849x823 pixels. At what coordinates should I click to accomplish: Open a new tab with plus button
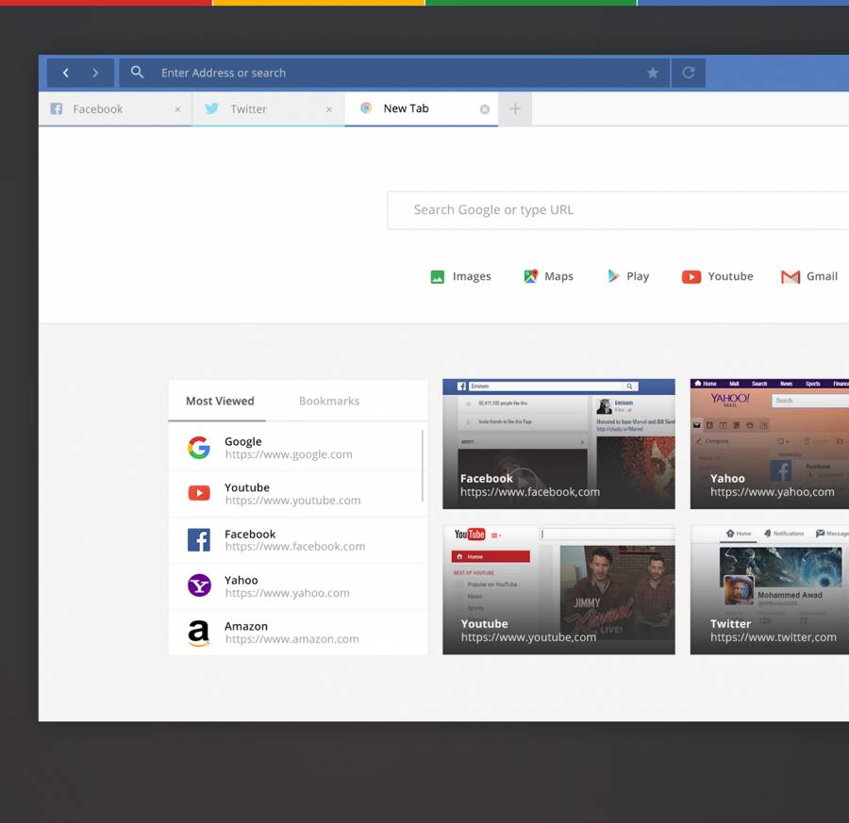pyautogui.click(x=515, y=108)
